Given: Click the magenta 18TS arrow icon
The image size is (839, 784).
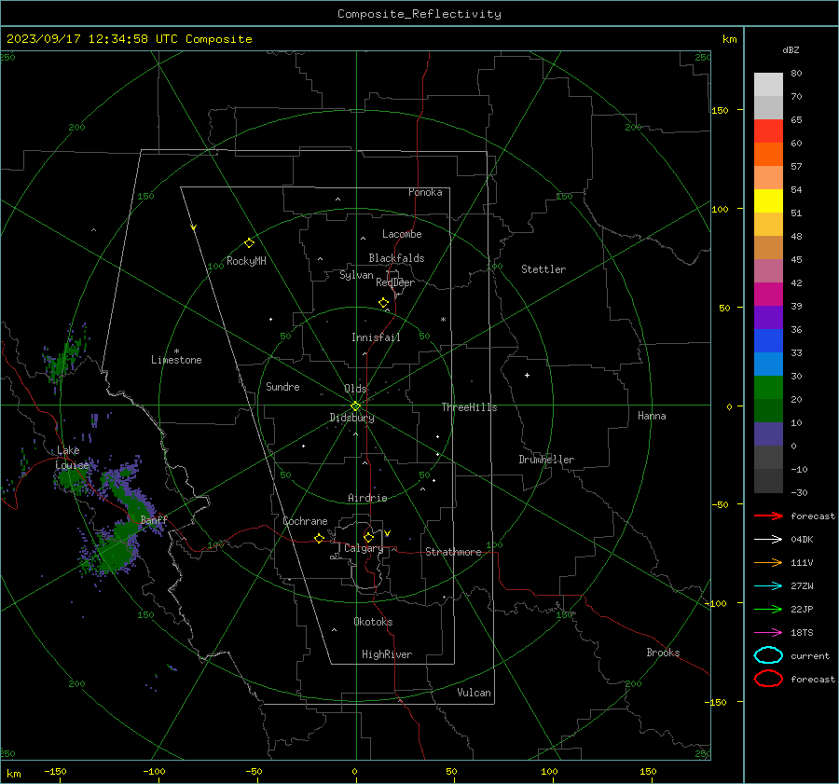Looking at the screenshot, I should coord(768,633).
